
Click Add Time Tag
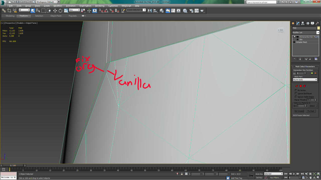(x=236, y=178)
